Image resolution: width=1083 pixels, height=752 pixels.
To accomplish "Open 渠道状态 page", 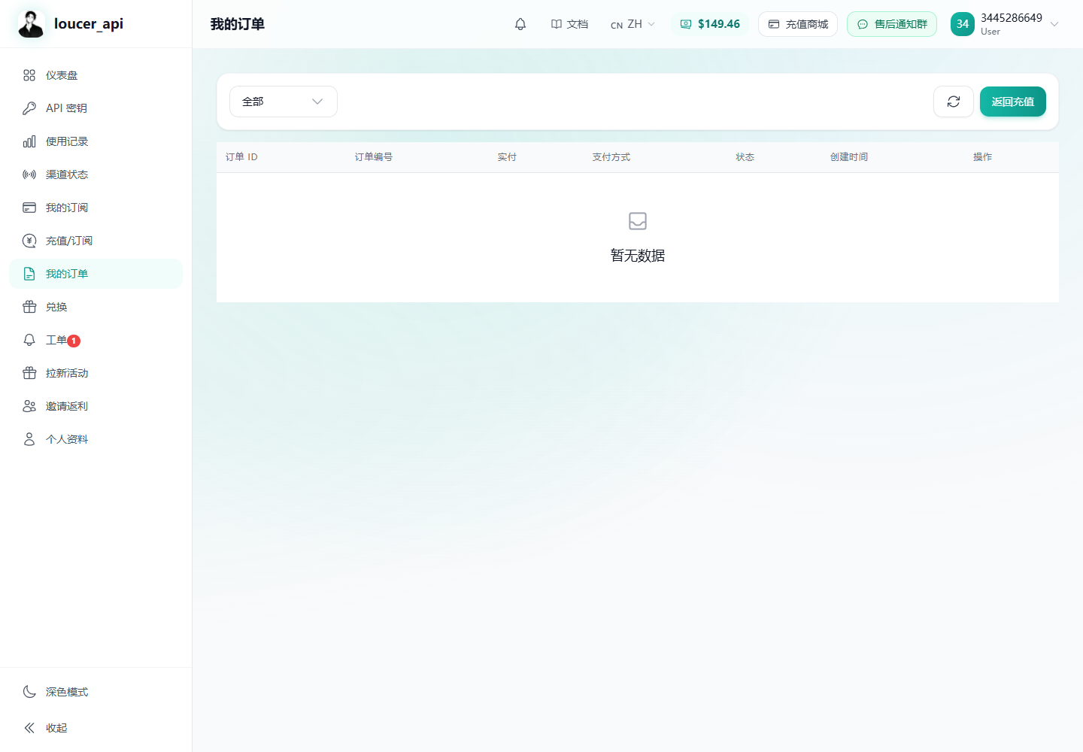I will (x=96, y=174).
